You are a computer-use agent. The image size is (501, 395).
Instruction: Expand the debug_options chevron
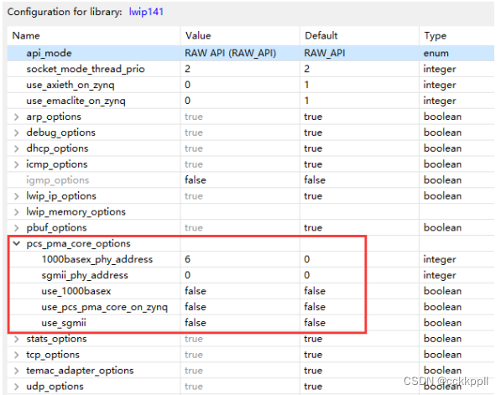pos(17,133)
